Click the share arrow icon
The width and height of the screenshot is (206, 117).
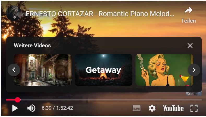tap(189, 10)
